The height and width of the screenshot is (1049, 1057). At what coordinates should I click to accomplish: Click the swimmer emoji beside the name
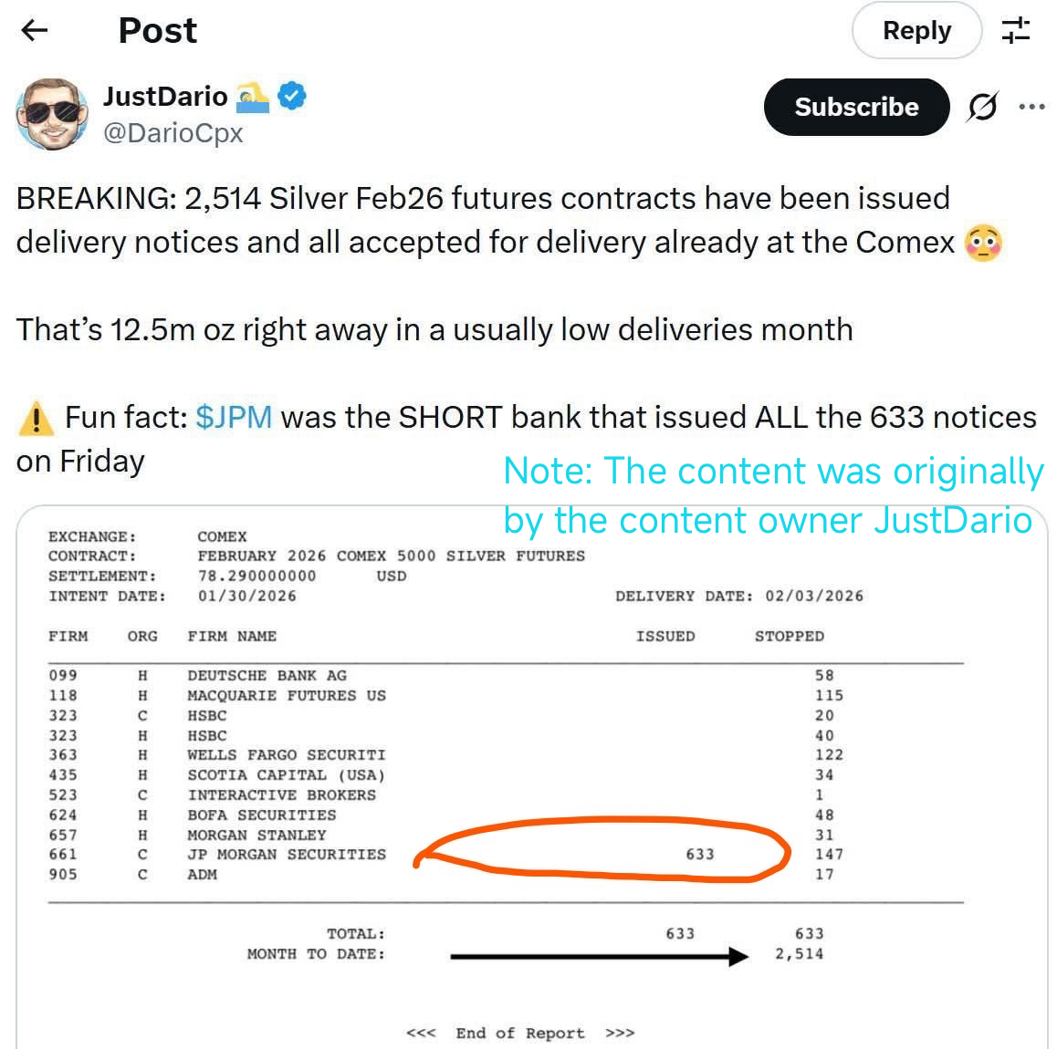pyautogui.click(x=253, y=97)
